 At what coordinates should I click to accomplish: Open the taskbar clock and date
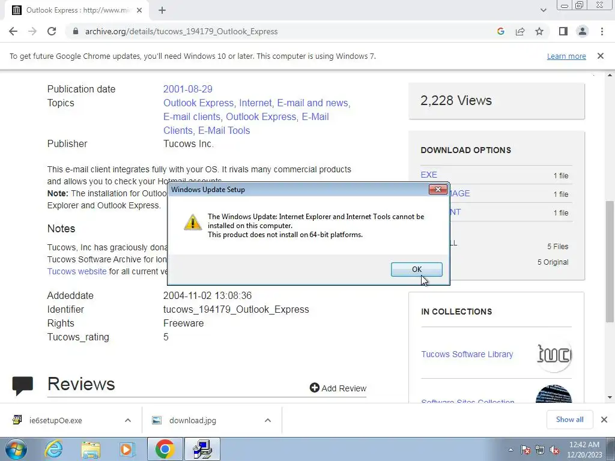click(584, 450)
